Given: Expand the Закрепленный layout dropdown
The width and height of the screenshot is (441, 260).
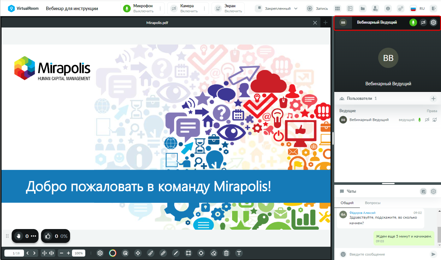Looking at the screenshot, I should coord(277,9).
